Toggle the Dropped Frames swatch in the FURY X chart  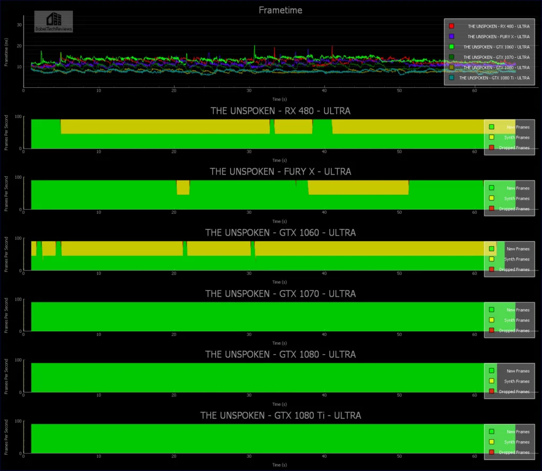point(492,209)
